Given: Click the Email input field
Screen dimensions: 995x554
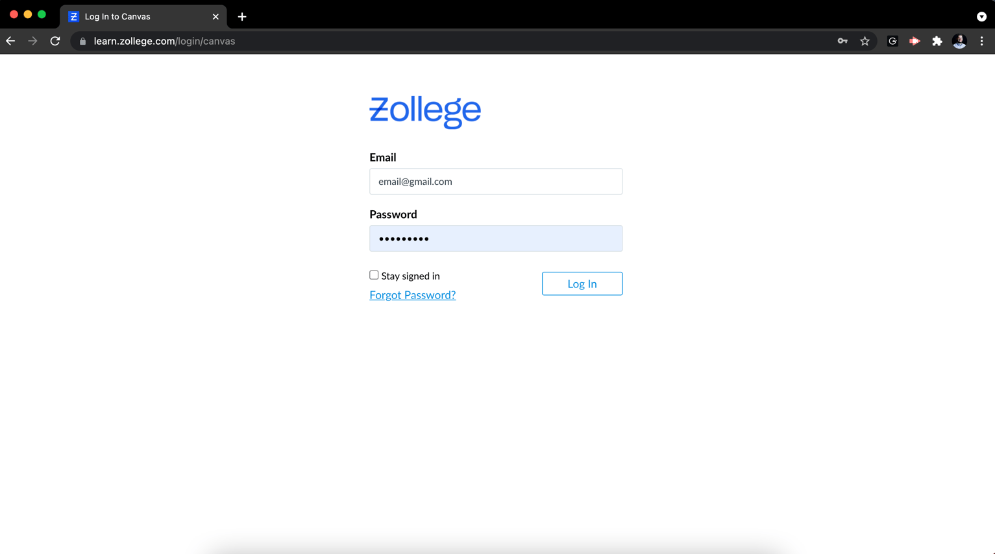Looking at the screenshot, I should 495,181.
